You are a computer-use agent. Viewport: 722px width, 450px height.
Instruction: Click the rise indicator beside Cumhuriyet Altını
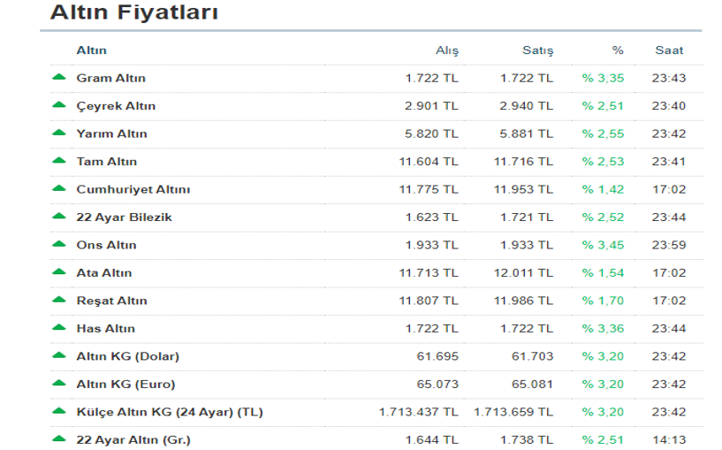59,189
